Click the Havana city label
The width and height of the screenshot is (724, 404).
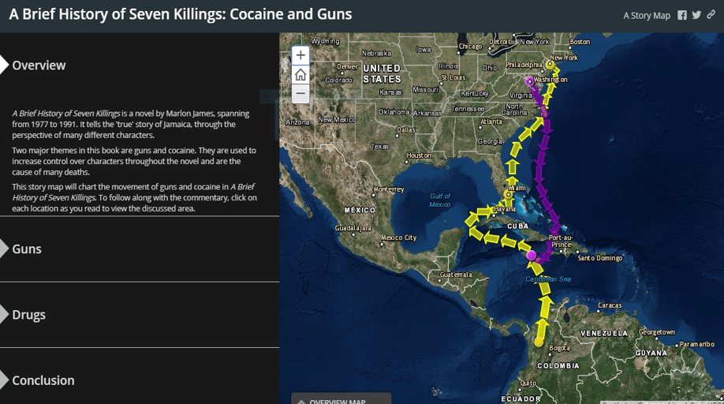pyautogui.click(x=505, y=209)
